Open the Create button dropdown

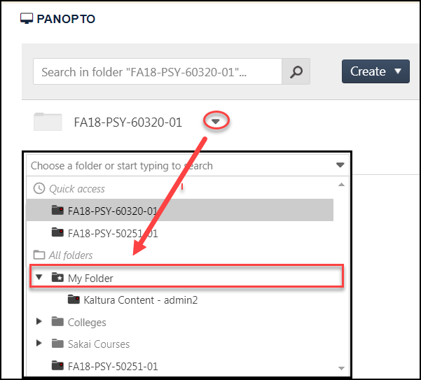click(x=375, y=71)
